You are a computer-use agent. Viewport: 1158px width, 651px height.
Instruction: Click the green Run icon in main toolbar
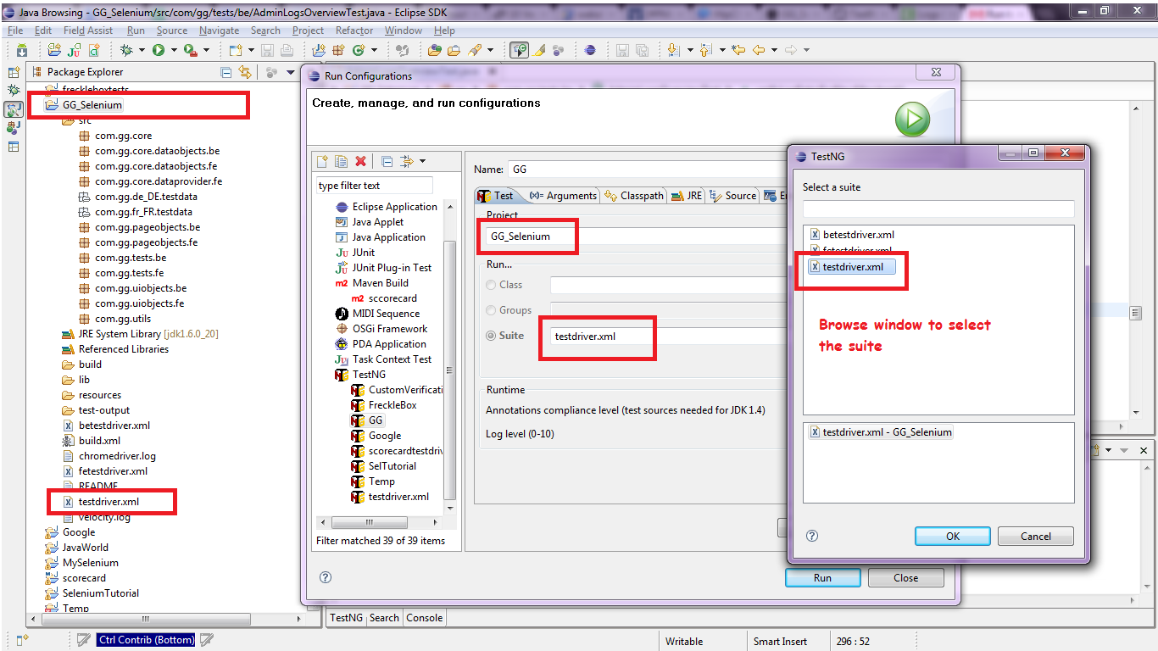159,51
